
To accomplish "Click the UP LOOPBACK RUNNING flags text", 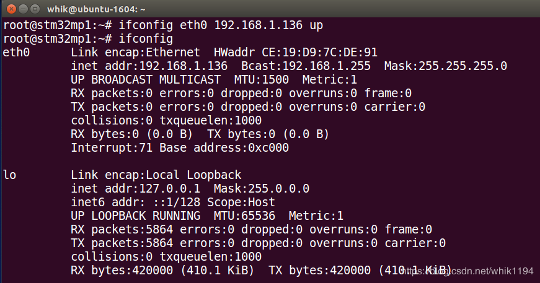I will (x=135, y=216).
